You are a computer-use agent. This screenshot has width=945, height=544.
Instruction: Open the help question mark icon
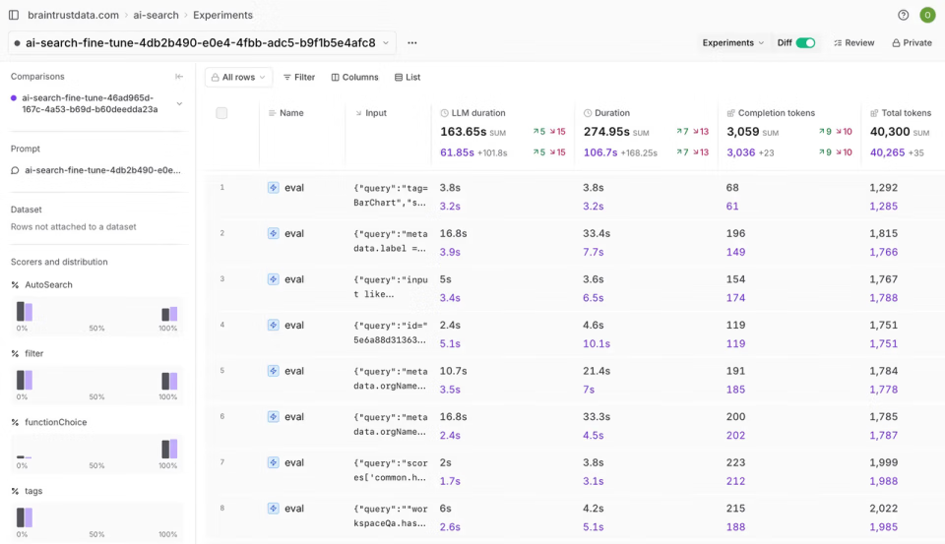coord(903,15)
